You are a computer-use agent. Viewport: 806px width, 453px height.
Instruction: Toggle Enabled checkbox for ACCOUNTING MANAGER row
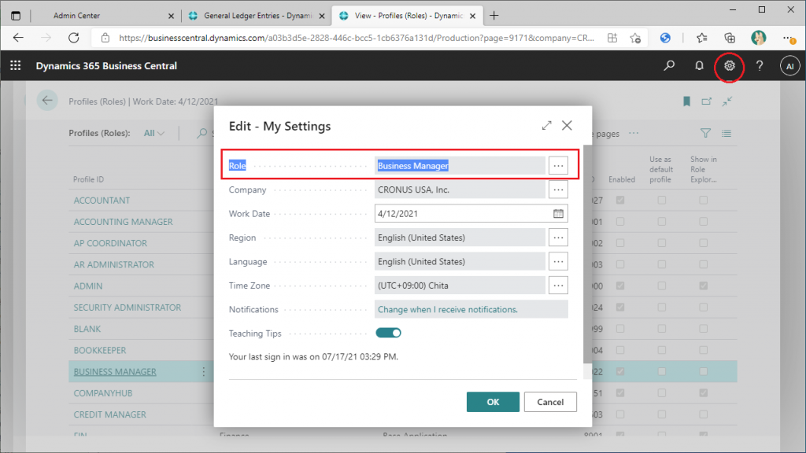click(620, 221)
